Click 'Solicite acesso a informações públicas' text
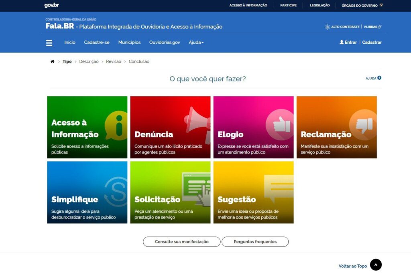The height and width of the screenshot is (275, 411). click(x=80, y=149)
